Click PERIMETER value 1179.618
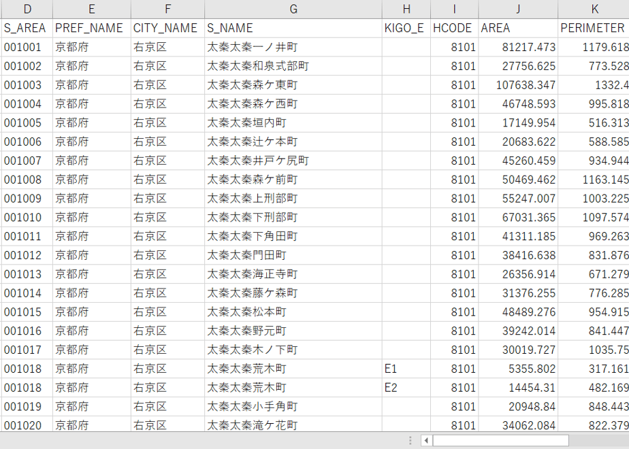Image resolution: width=629 pixels, height=449 pixels. [594, 48]
